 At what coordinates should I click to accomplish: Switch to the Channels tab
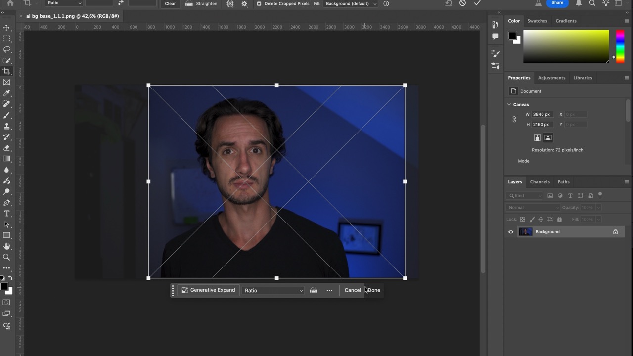[x=540, y=182]
